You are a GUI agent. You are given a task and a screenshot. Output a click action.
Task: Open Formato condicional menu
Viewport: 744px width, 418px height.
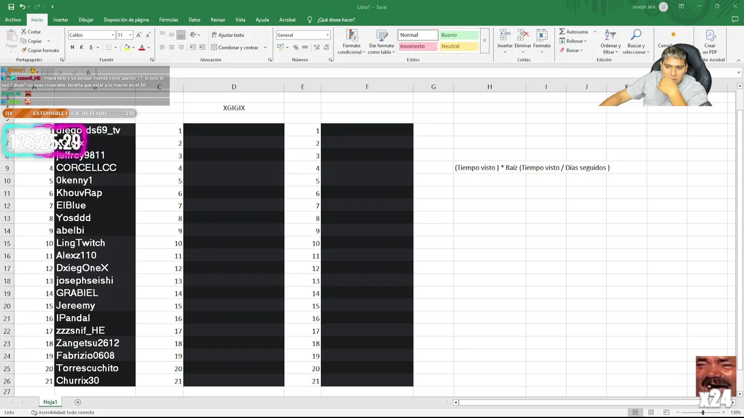coord(351,42)
